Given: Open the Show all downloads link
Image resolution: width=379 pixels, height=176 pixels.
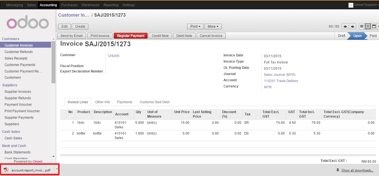Looking at the screenshot, I should 357,170.
